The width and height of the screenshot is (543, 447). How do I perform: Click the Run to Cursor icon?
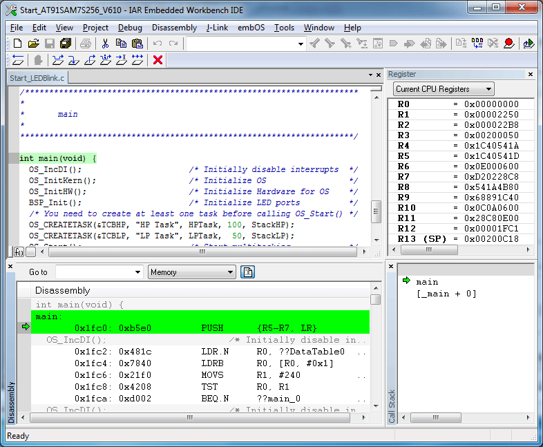point(121,60)
